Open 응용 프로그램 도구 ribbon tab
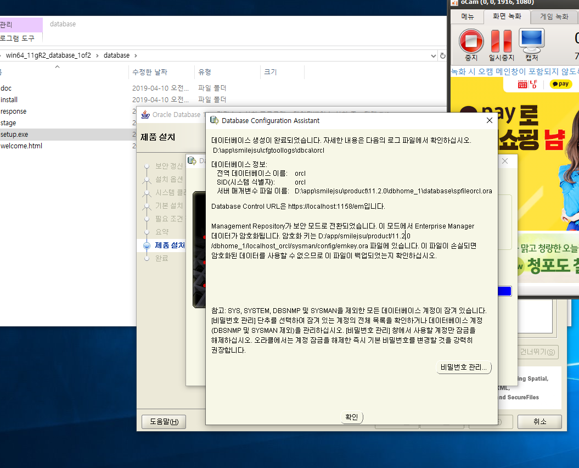 18,38
